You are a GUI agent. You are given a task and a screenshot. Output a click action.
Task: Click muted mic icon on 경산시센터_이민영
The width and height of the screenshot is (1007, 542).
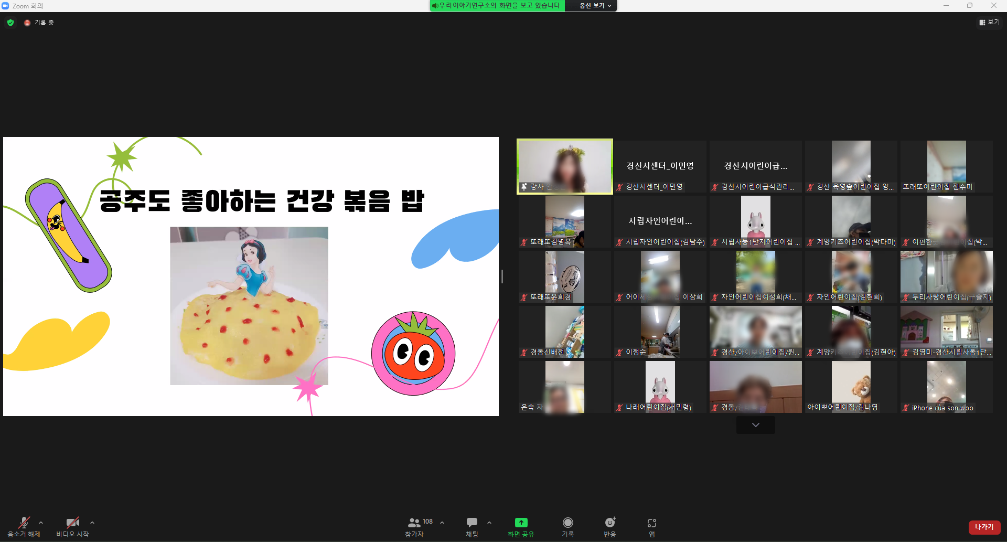(x=619, y=187)
